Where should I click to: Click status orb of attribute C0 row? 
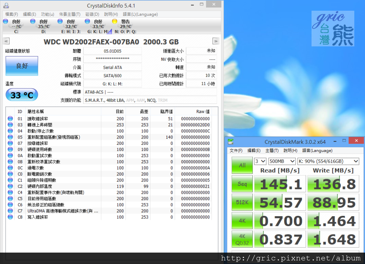point(10,174)
